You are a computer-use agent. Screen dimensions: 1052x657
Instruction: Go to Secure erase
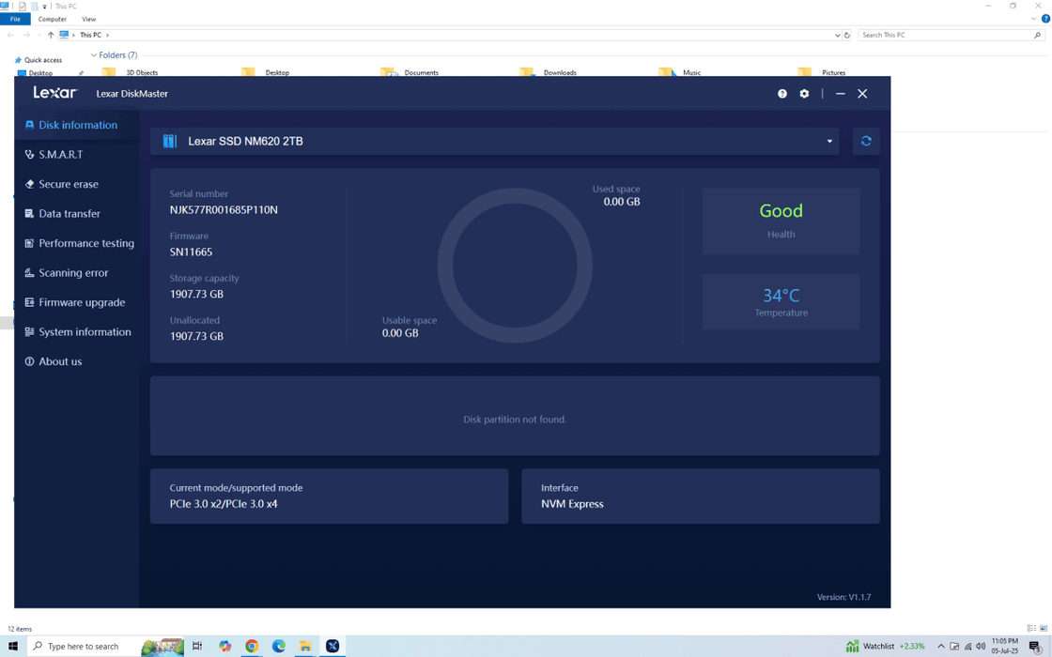[x=68, y=184]
